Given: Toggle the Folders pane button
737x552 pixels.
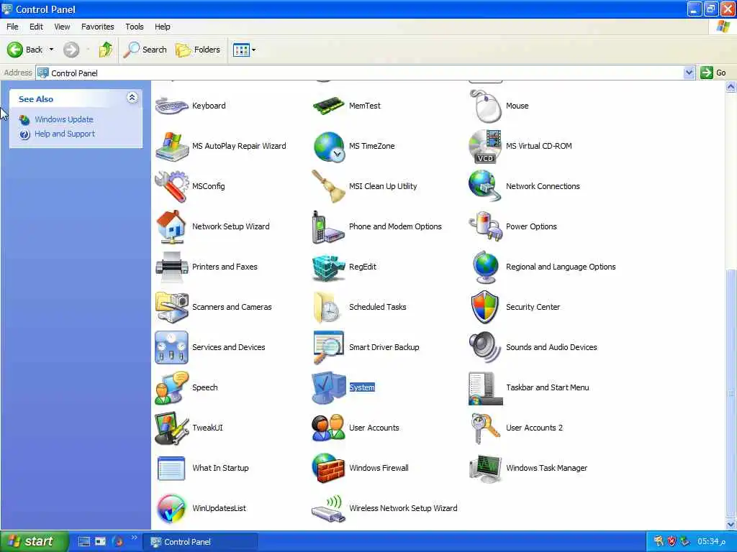Looking at the screenshot, I should [198, 50].
